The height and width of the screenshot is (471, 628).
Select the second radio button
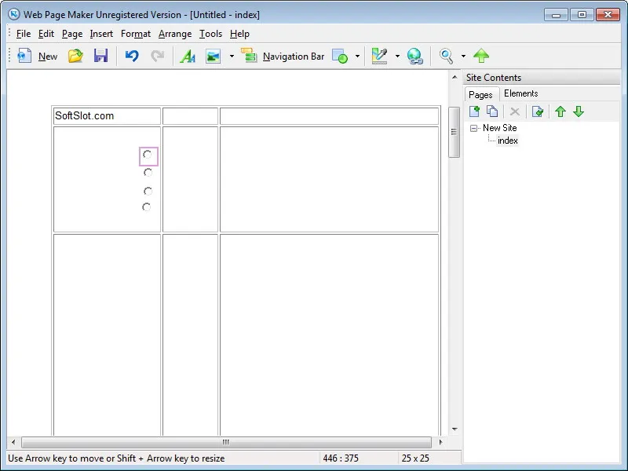tap(148, 173)
